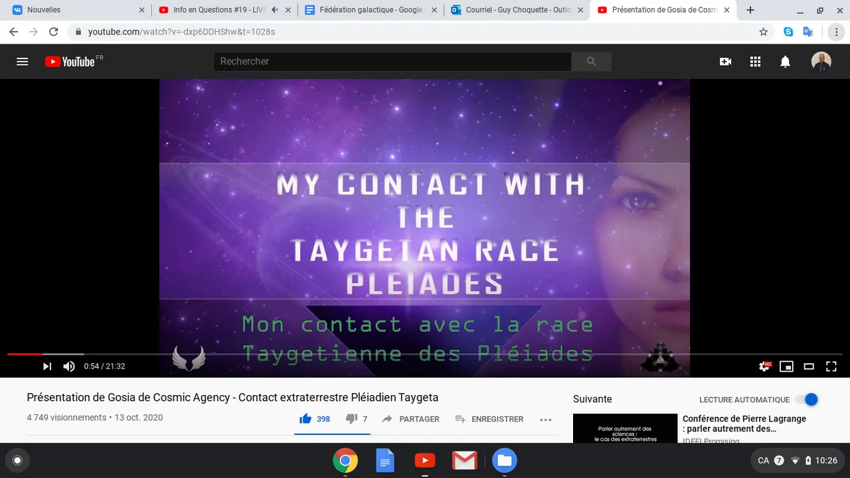Close the Nouvelles tab

click(141, 10)
